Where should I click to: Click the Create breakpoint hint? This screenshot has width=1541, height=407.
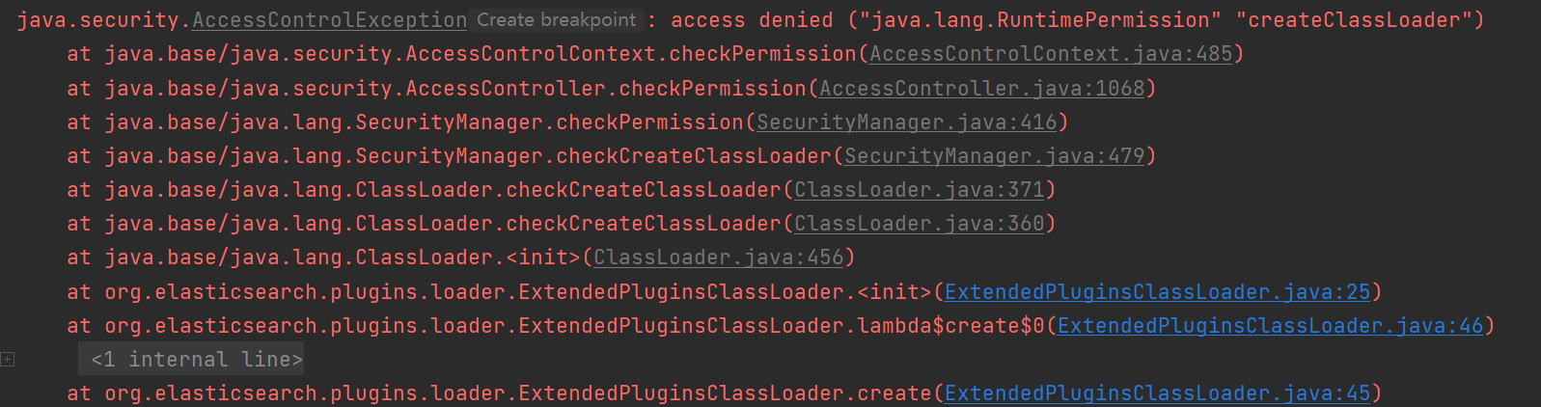tap(557, 19)
